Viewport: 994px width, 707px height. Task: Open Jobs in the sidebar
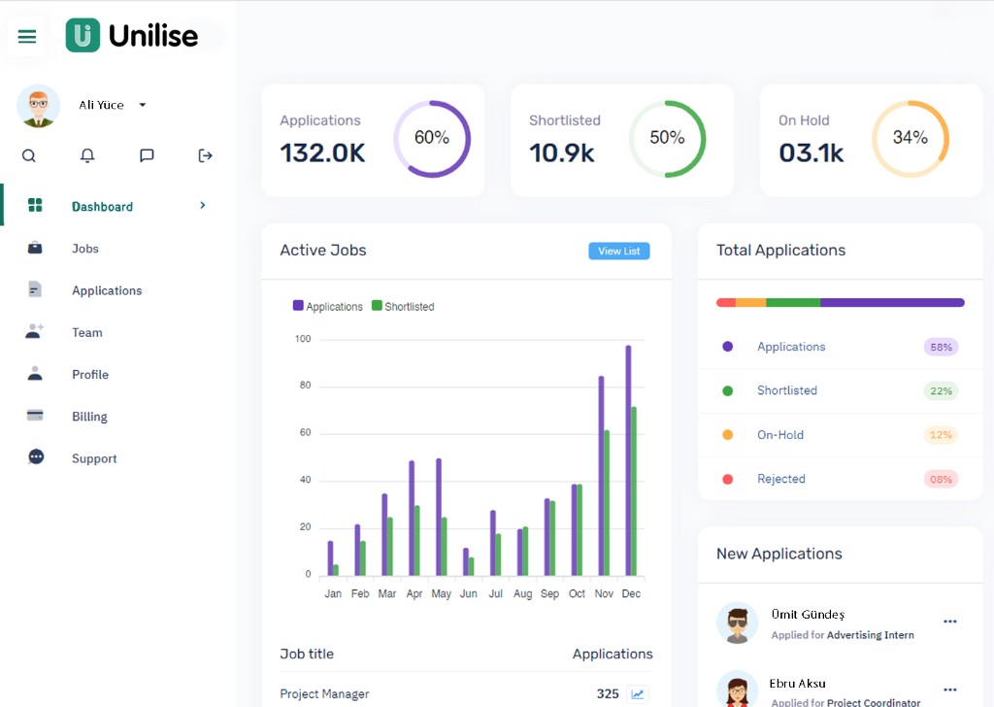[x=85, y=249]
